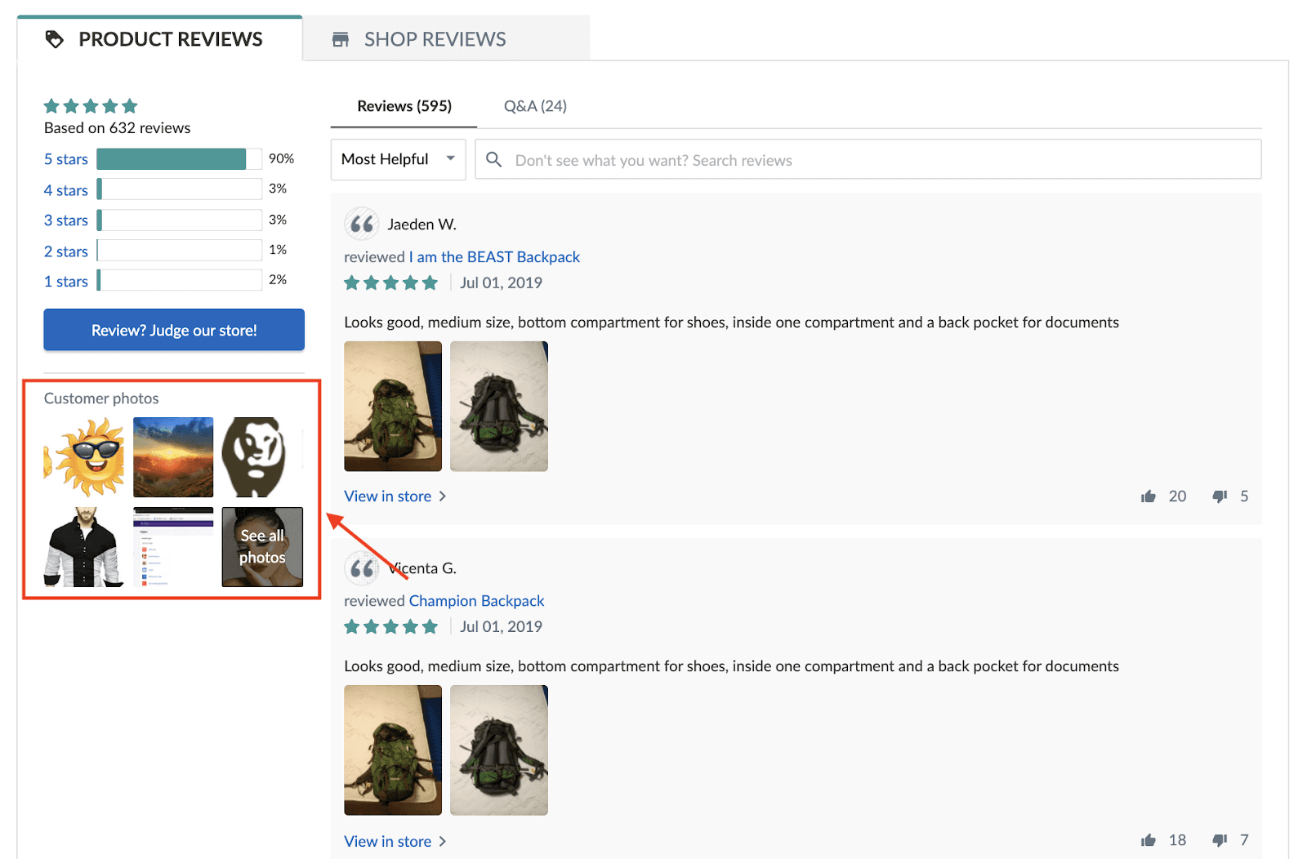Open the Most Helpful sort dropdown
This screenshot has height=859, width=1307.
[x=398, y=159]
